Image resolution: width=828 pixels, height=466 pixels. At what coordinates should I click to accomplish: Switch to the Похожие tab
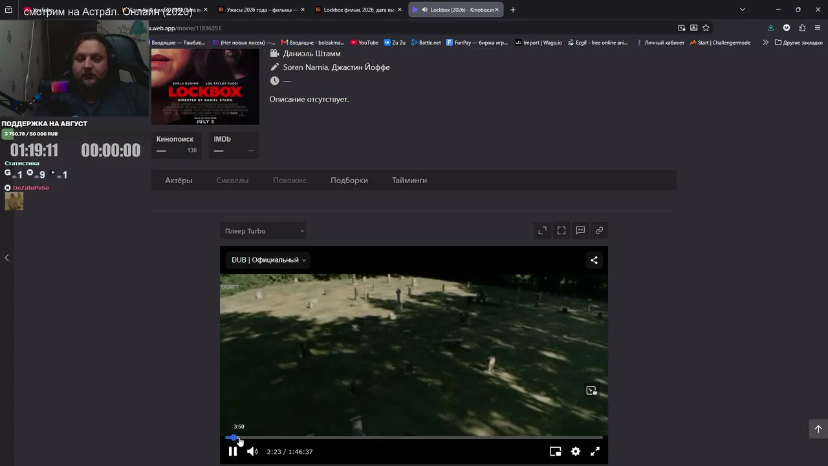pyautogui.click(x=290, y=181)
